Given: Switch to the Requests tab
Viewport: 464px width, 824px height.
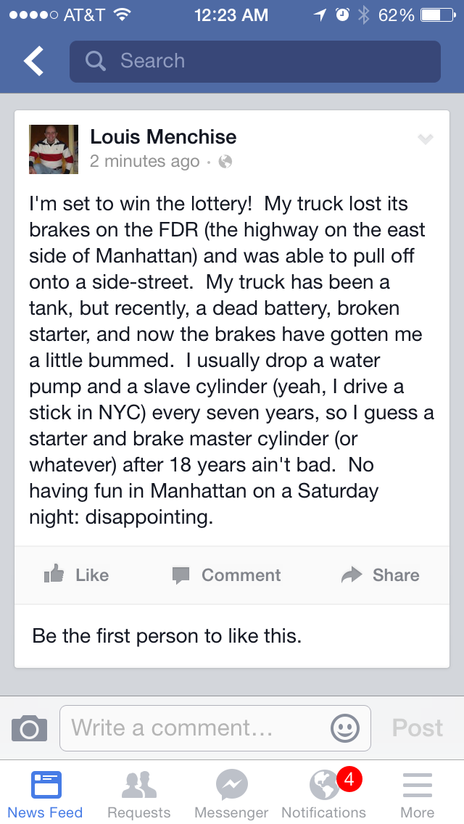Looking at the screenshot, I should point(138,795).
